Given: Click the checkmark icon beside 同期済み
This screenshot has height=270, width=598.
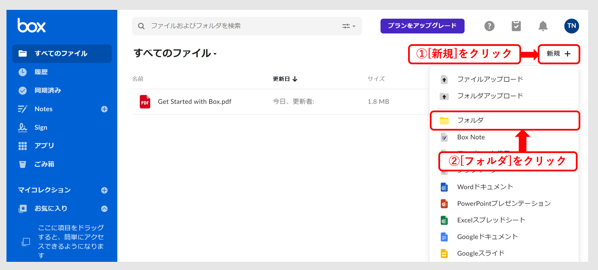Looking at the screenshot, I should coord(22,90).
